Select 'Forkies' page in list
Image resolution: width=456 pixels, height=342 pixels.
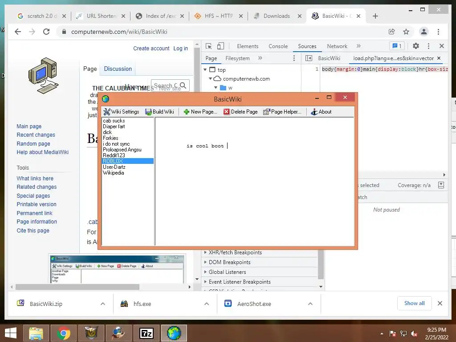click(110, 138)
